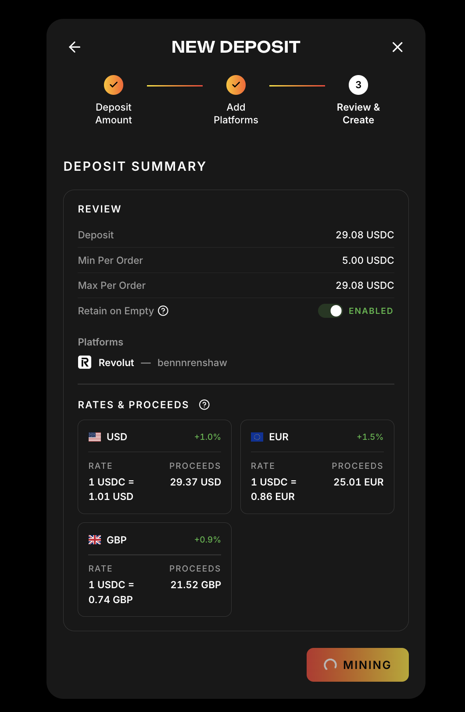
Task: Go to Add Platforms step label
Action: (236, 114)
